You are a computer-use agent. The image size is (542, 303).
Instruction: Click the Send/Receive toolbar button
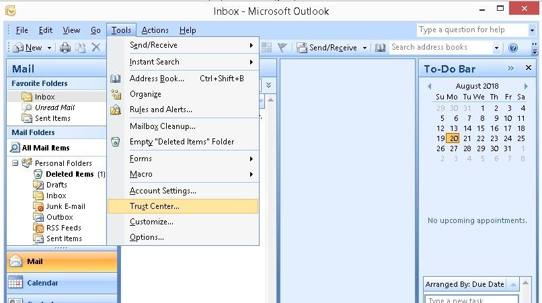tap(327, 48)
